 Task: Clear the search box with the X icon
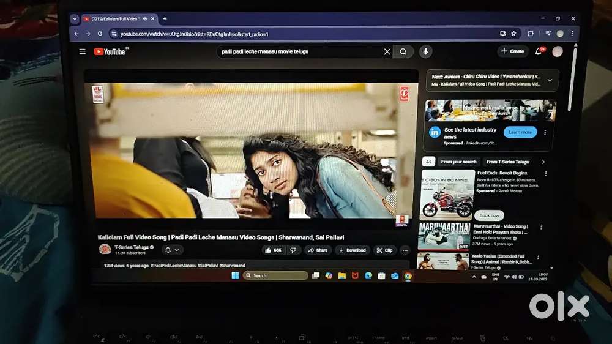click(x=387, y=52)
